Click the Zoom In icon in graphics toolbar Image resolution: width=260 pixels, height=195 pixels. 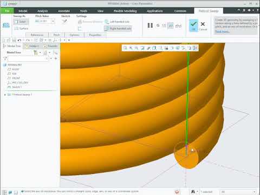(x=131, y=48)
